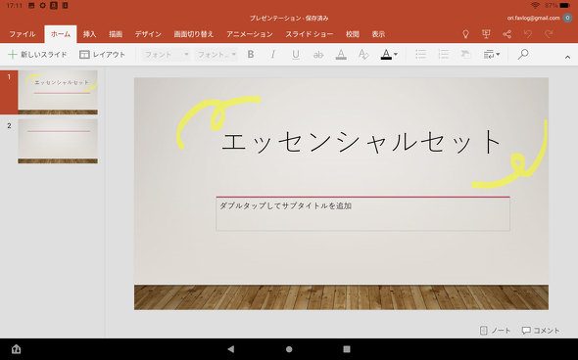Tap the Android home circle button
Image resolution: width=578 pixels, height=360 pixels.
(289, 349)
